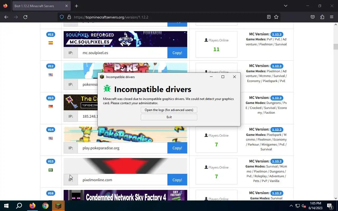Click the SoulPixel Reforged banner
This screenshot has height=211, width=338.
point(125,39)
